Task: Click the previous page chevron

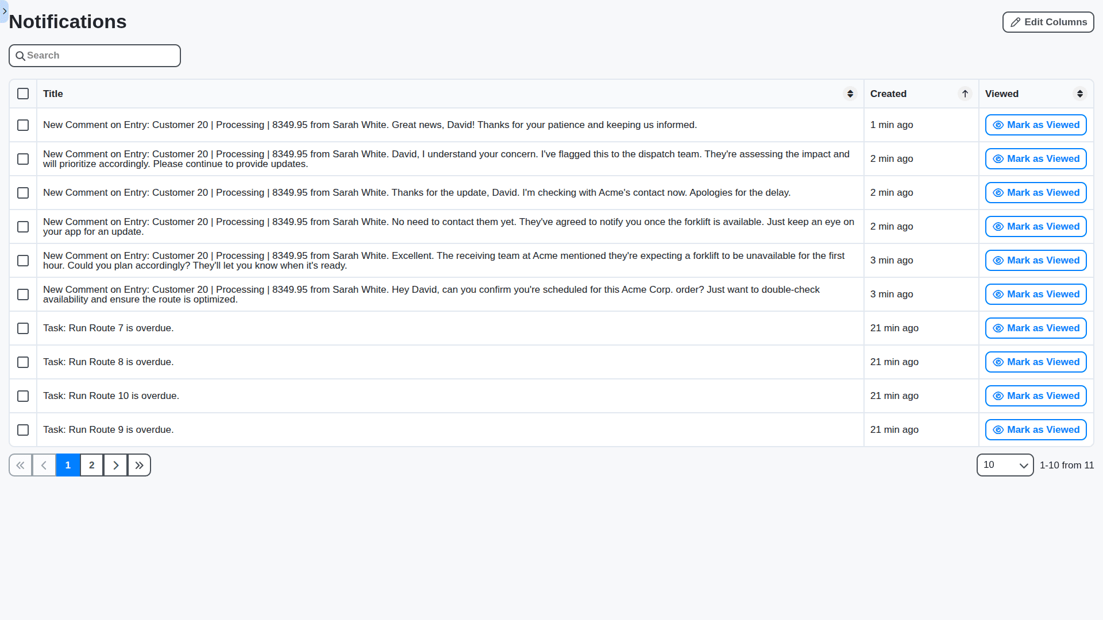Action: (44, 465)
